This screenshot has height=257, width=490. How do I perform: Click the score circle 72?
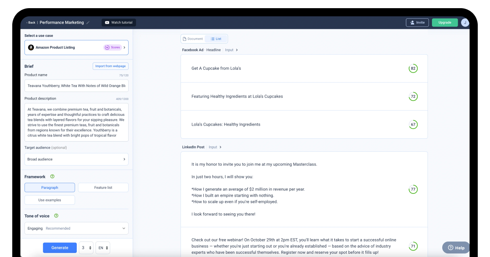click(413, 97)
